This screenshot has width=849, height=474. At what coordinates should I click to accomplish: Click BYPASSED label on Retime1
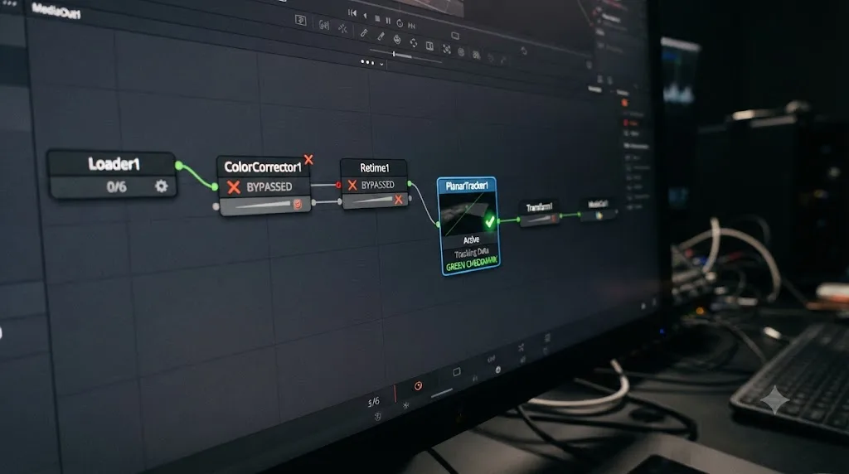click(377, 185)
